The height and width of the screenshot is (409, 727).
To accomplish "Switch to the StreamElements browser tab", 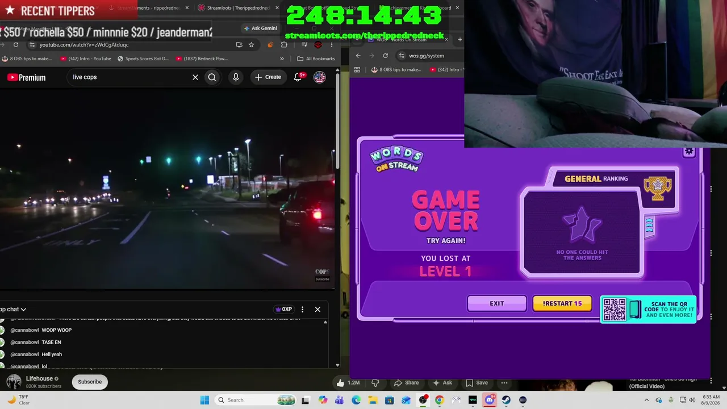I will pos(147,8).
